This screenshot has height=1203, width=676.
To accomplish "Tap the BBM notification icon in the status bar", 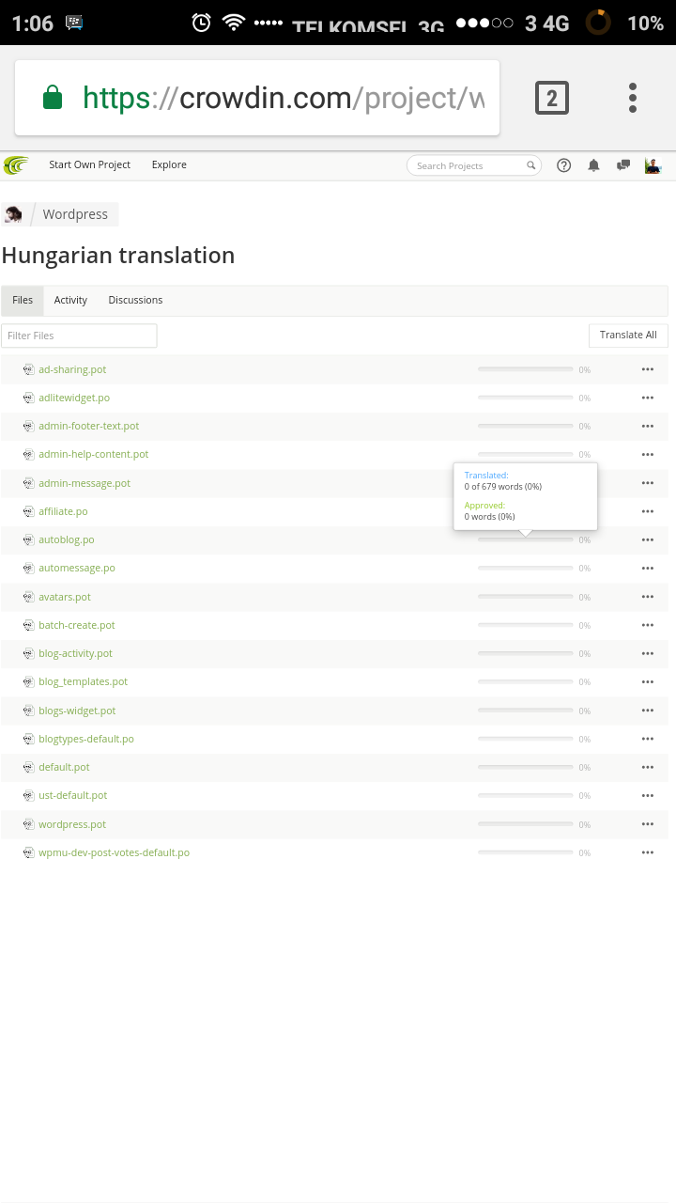I will click(75, 23).
